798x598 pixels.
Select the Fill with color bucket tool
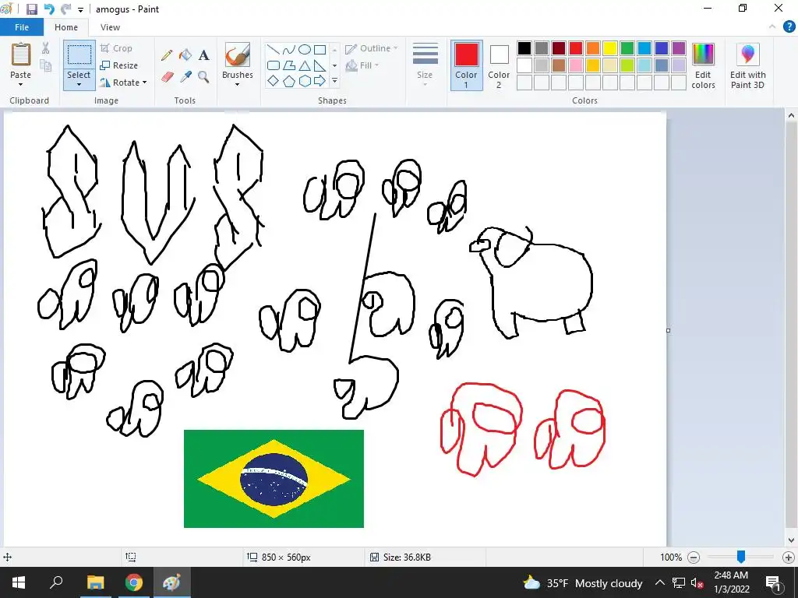(x=185, y=55)
